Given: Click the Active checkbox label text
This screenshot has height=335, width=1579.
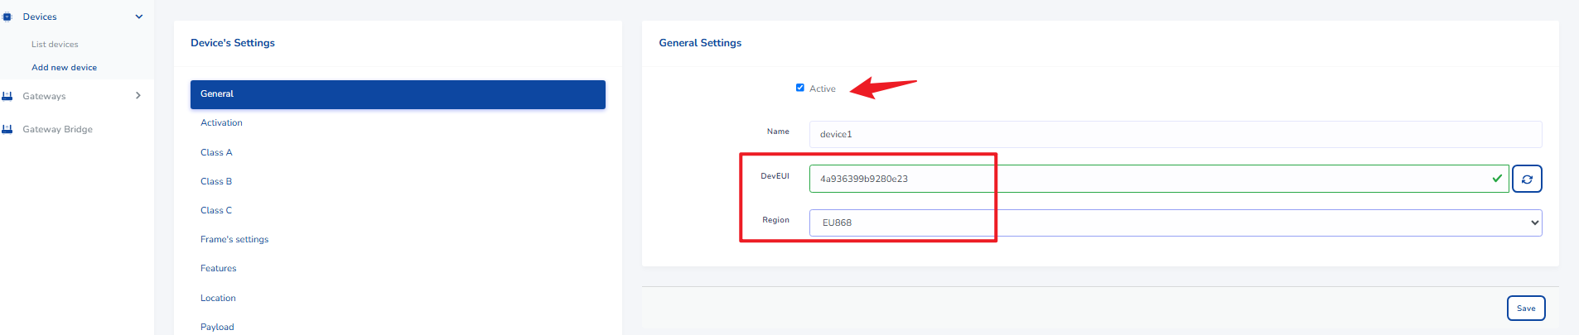Looking at the screenshot, I should pos(823,89).
